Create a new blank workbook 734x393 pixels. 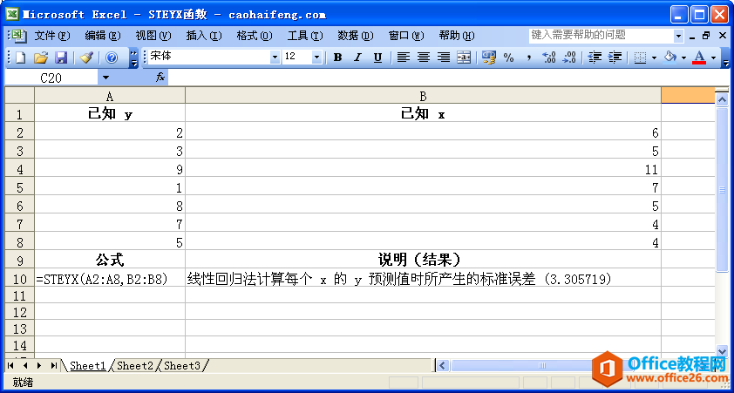pyautogui.click(x=20, y=58)
